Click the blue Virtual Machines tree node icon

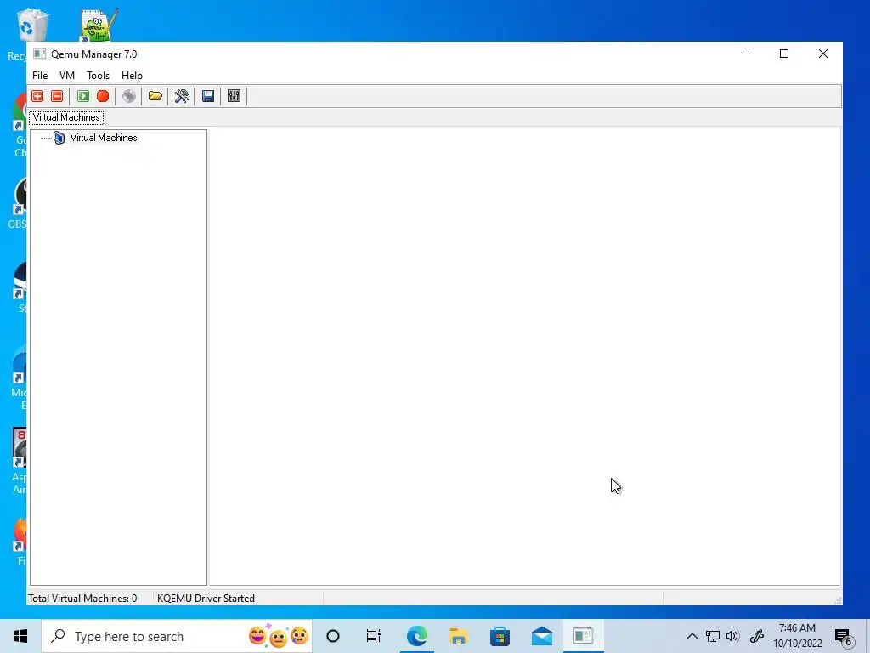59,138
